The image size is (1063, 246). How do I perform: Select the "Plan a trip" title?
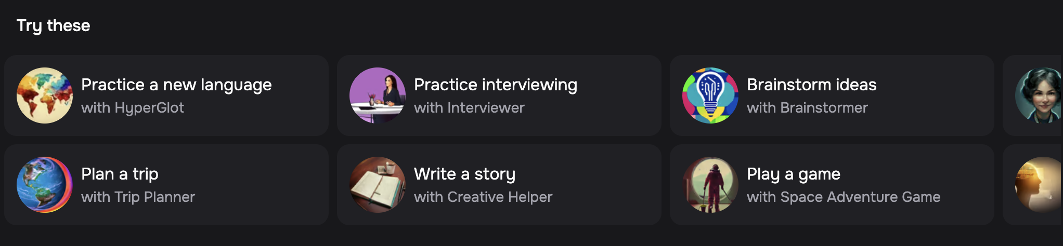coord(120,174)
